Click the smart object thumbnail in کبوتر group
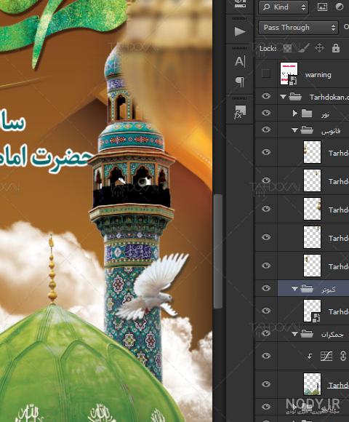 tap(312, 311)
